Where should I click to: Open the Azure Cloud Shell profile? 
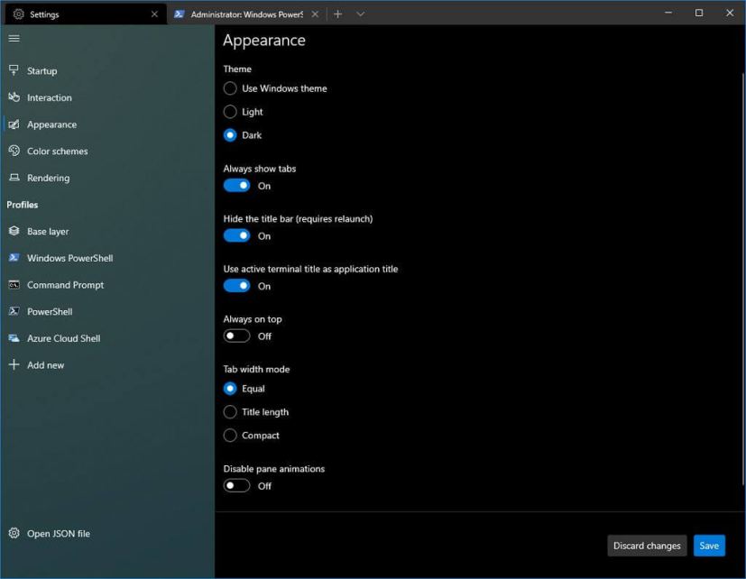tap(107, 338)
